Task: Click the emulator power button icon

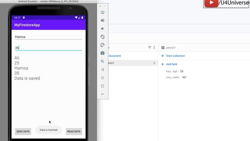Action: 102,12
